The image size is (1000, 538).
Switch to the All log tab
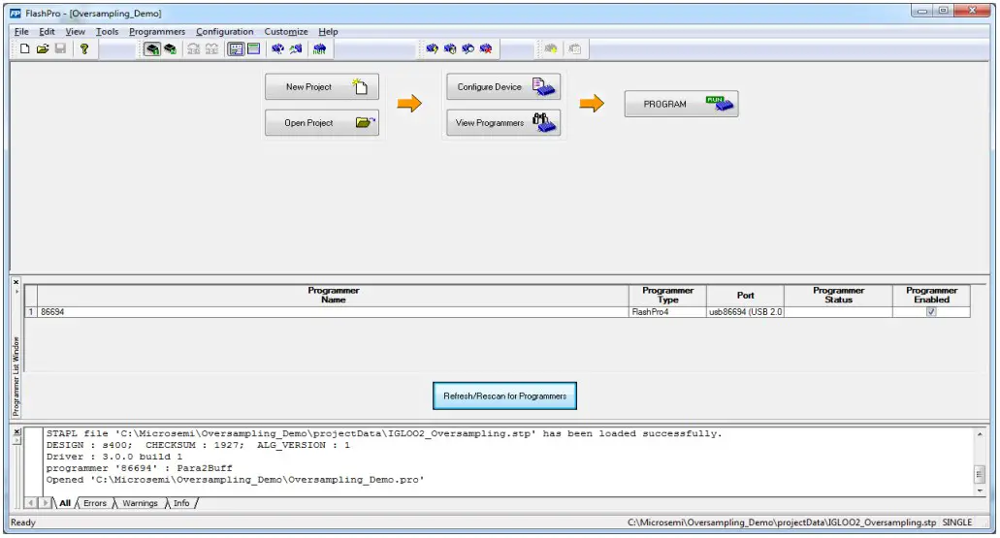click(65, 503)
